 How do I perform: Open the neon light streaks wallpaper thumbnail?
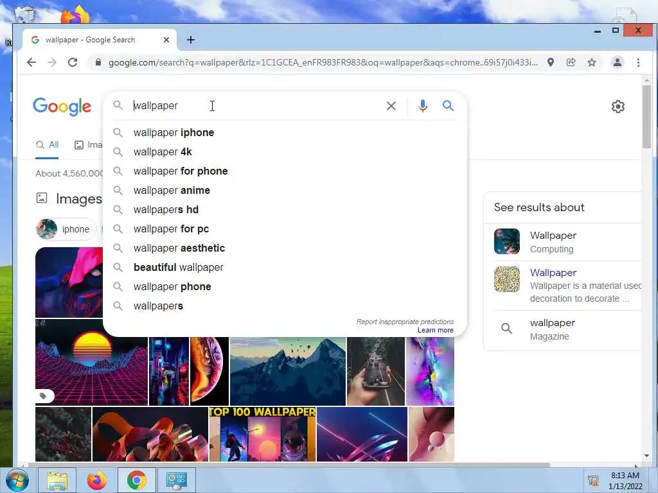pos(362,435)
